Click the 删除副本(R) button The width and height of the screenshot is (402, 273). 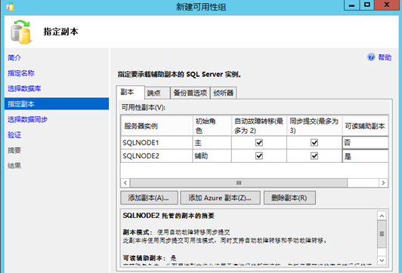click(x=289, y=198)
